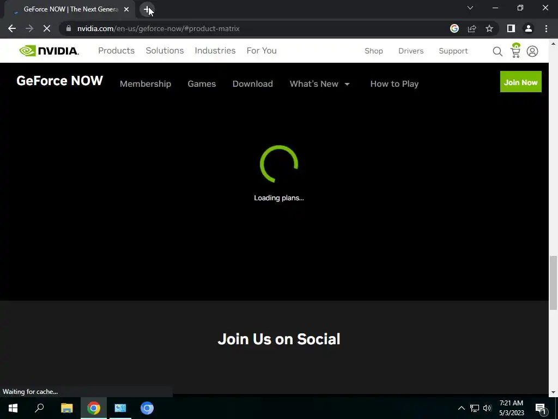Click the Google icon in address bar

point(454,28)
